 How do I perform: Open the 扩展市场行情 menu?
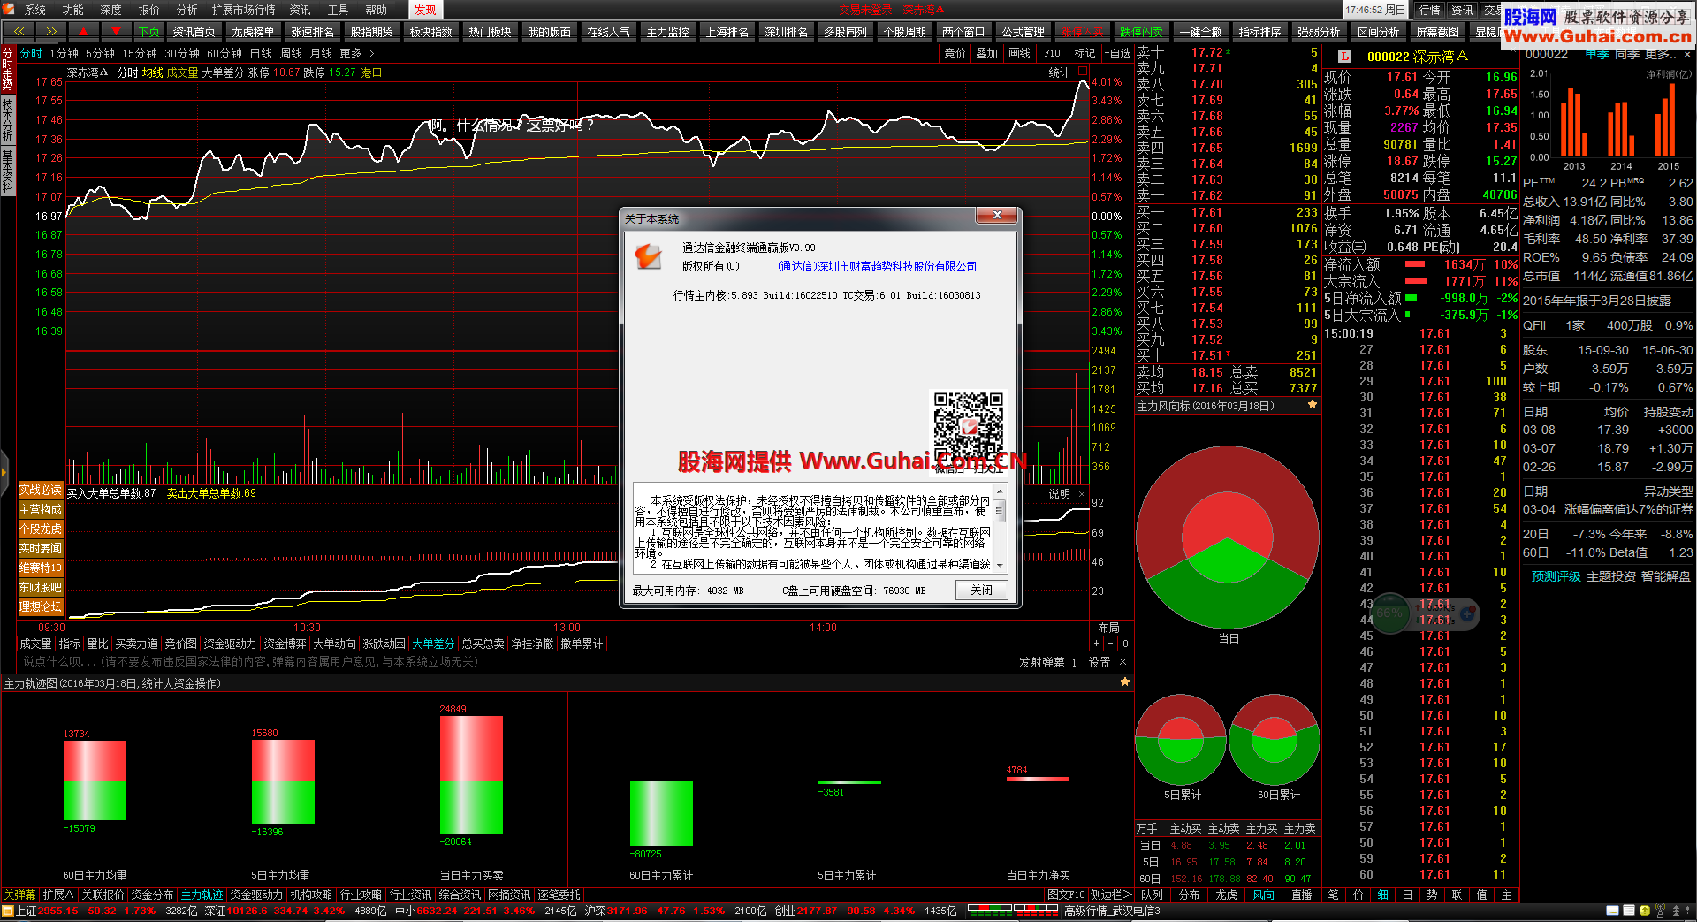(243, 10)
